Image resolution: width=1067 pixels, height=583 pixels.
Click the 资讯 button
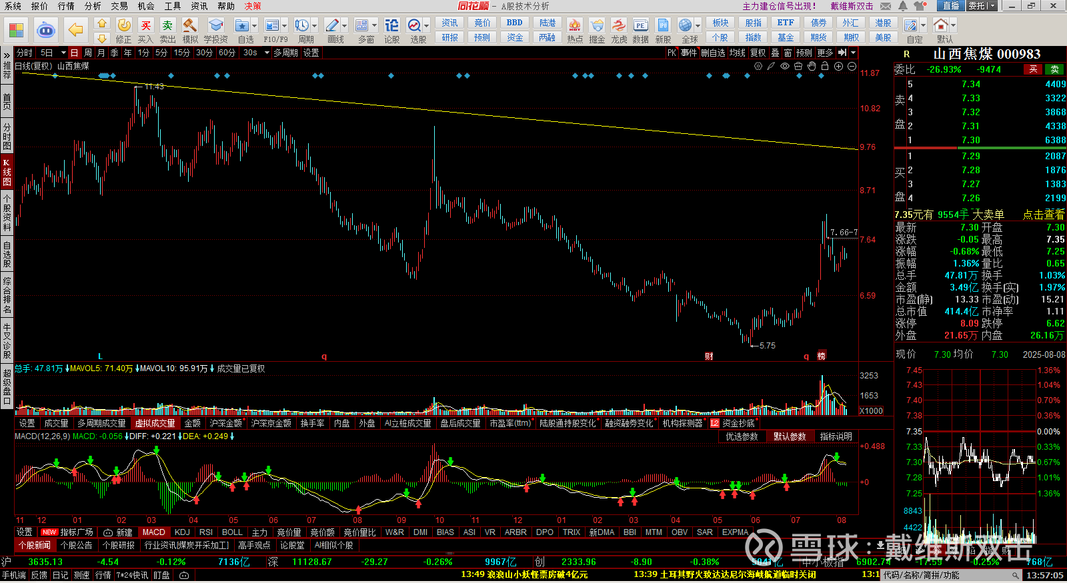[449, 23]
